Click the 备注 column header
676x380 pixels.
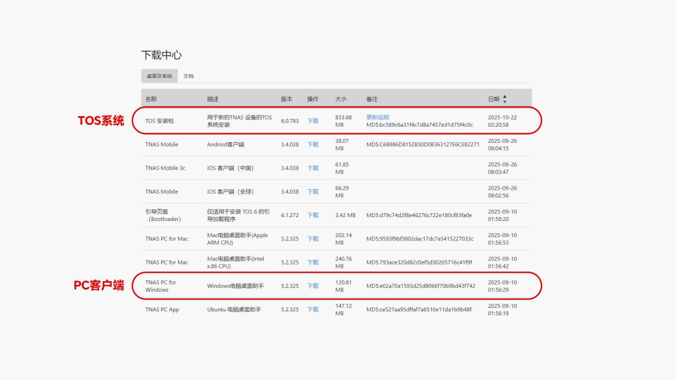[372, 99]
